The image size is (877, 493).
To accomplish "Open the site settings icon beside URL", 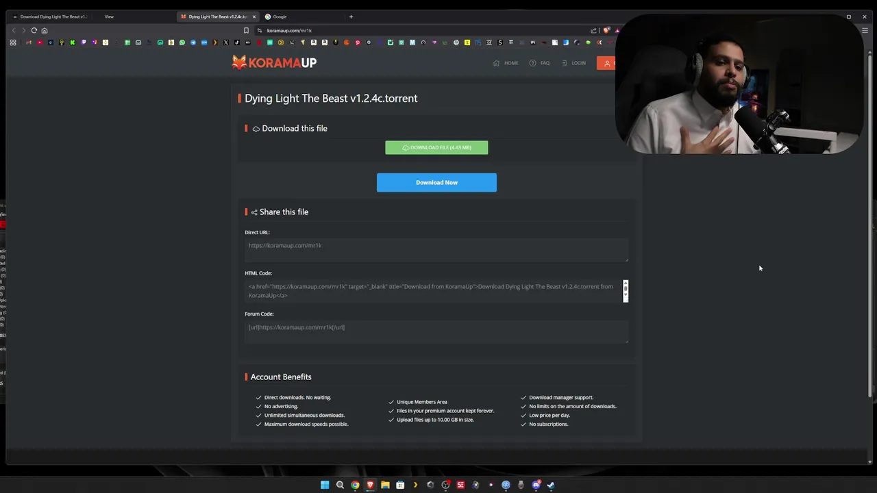I will 260,30.
